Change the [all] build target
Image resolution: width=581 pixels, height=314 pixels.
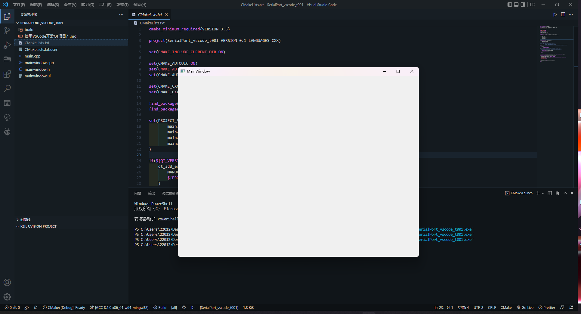[x=174, y=308]
